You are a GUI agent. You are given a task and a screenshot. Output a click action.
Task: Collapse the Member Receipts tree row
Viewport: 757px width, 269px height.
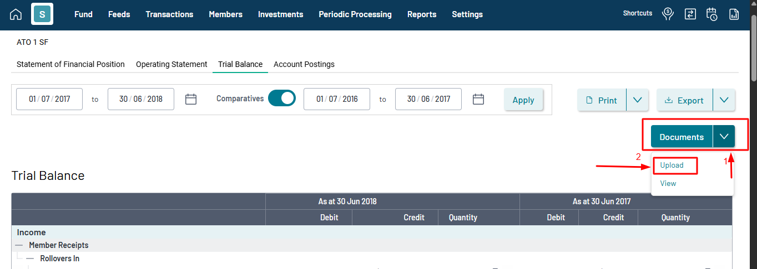pos(19,245)
